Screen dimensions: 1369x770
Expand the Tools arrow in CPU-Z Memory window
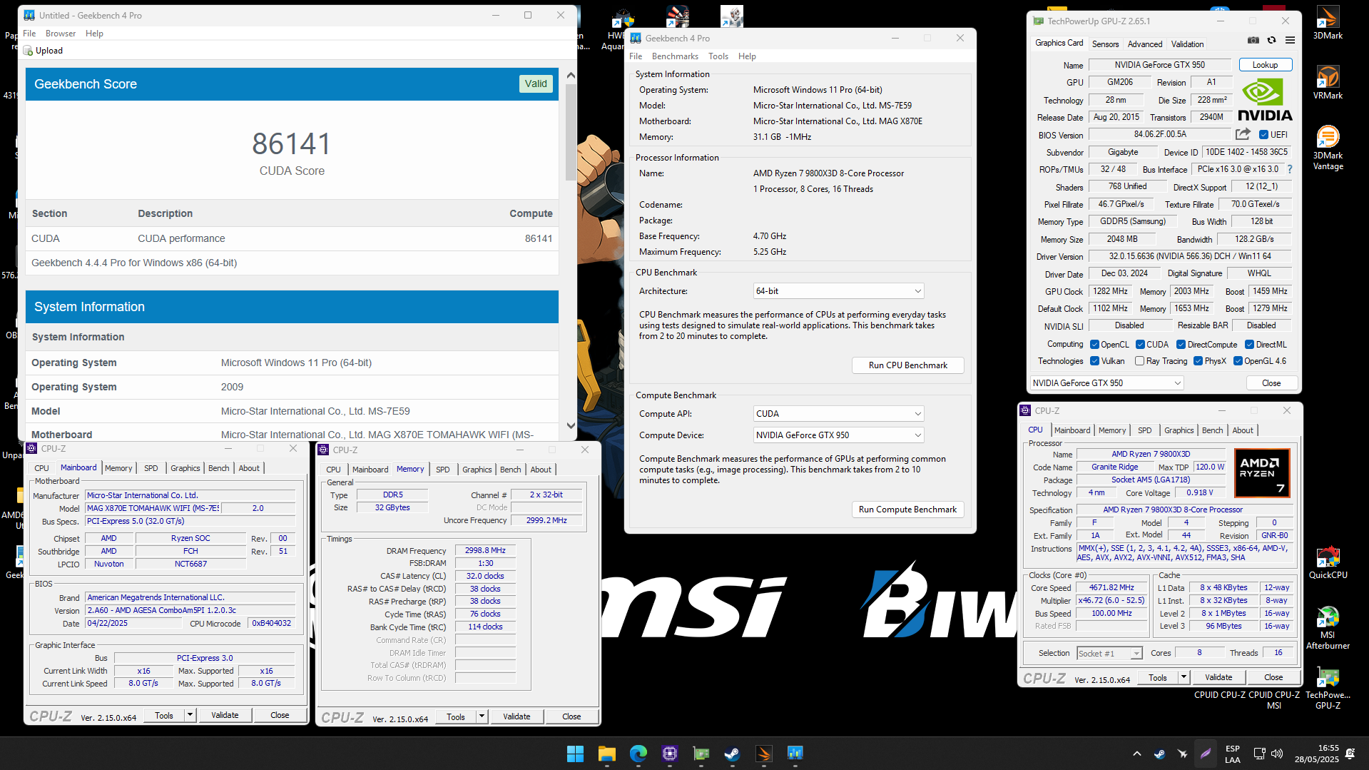pos(482,716)
